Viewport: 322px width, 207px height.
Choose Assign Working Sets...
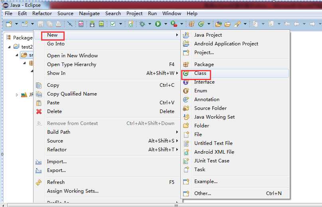pos(107,191)
